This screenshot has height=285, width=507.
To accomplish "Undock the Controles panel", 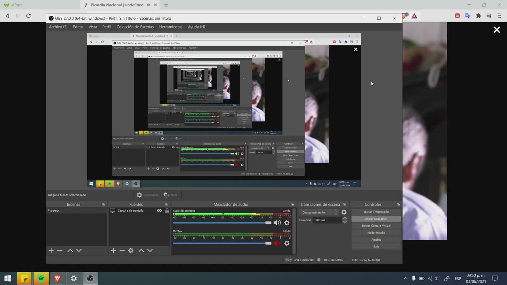I will (x=398, y=204).
